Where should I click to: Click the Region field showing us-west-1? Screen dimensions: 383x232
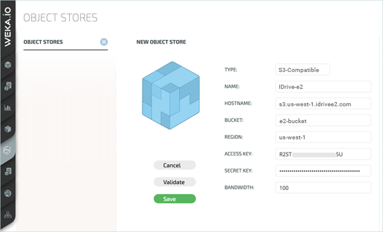coord(323,137)
